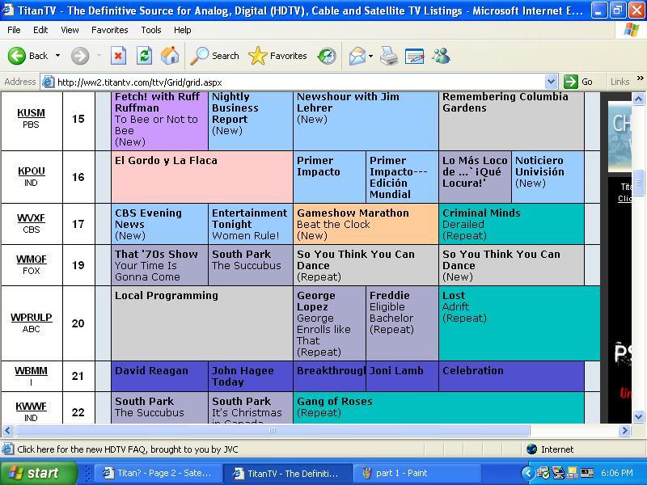
Task: Select the Gameshow Marathon Beat the Clock listing
Action: tap(366, 224)
